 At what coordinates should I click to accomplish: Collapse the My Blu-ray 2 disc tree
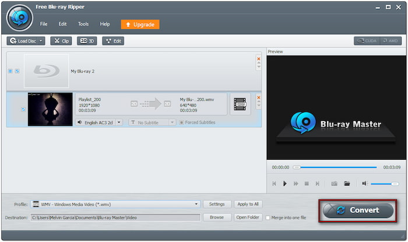click(10, 71)
